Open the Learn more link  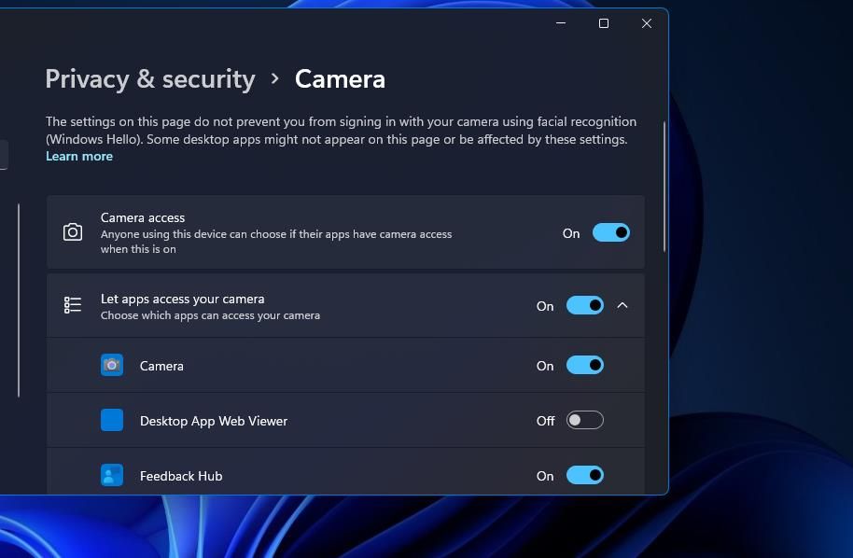tap(79, 156)
